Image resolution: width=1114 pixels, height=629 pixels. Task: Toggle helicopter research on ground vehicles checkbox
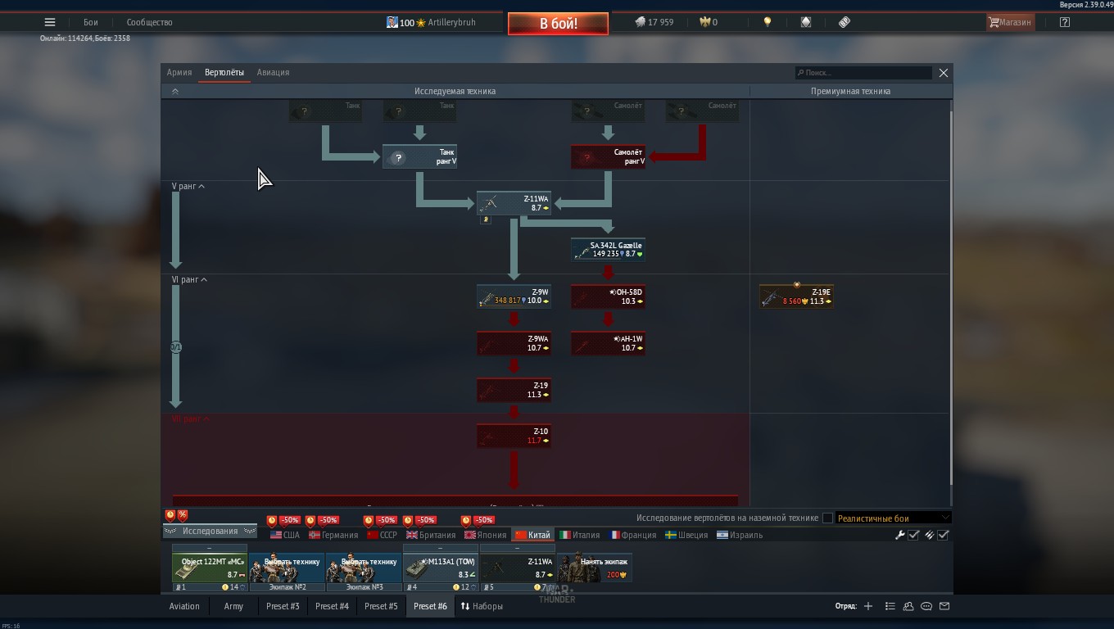pyautogui.click(x=827, y=518)
